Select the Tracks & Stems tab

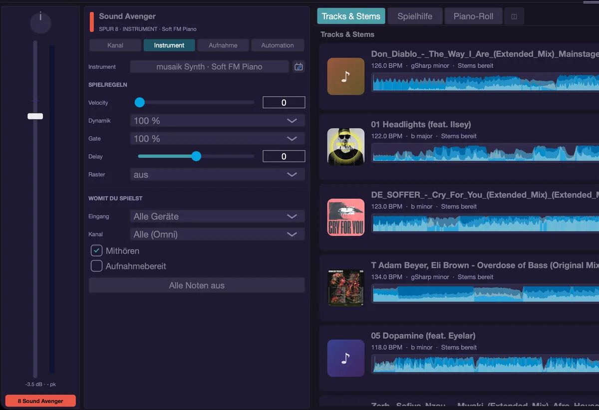[x=351, y=16]
